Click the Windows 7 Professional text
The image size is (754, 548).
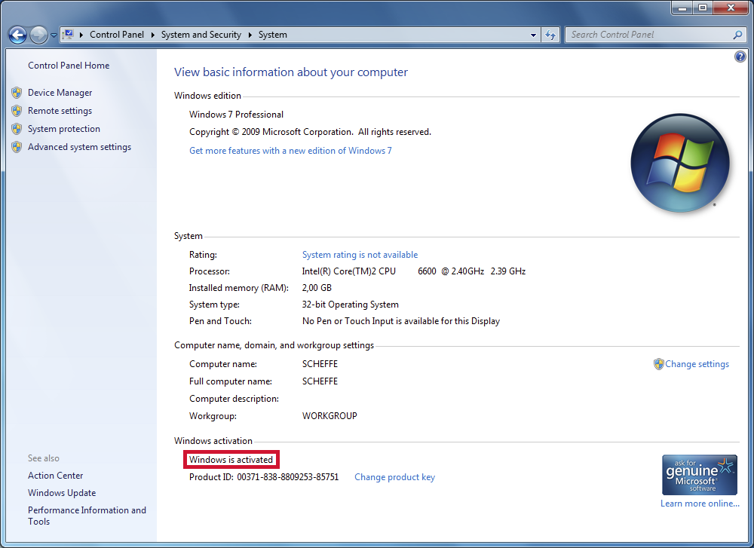(x=236, y=115)
